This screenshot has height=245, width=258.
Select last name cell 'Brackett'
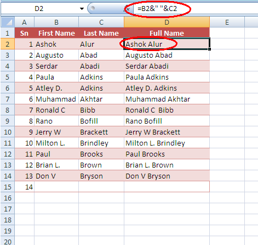coord(101,132)
